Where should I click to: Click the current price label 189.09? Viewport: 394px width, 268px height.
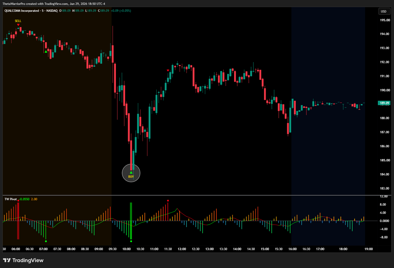(384, 103)
